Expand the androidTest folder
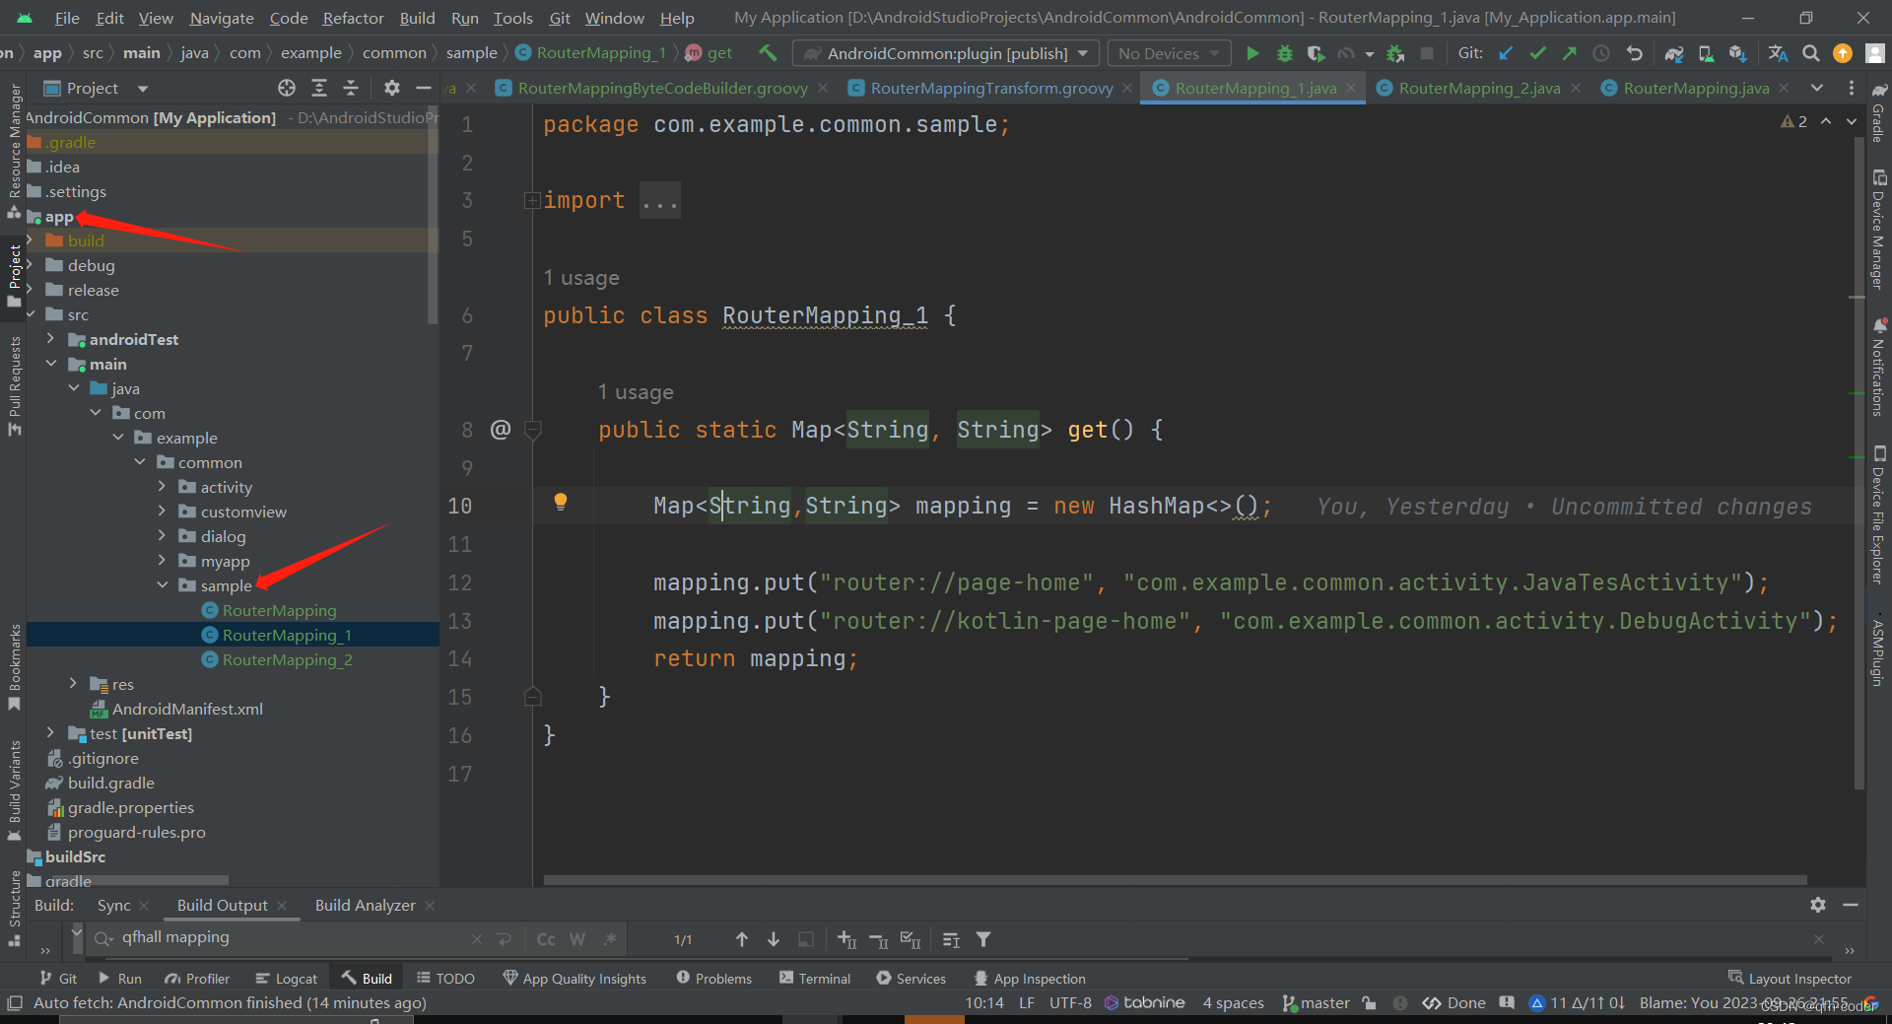1892x1024 pixels. pos(51,339)
